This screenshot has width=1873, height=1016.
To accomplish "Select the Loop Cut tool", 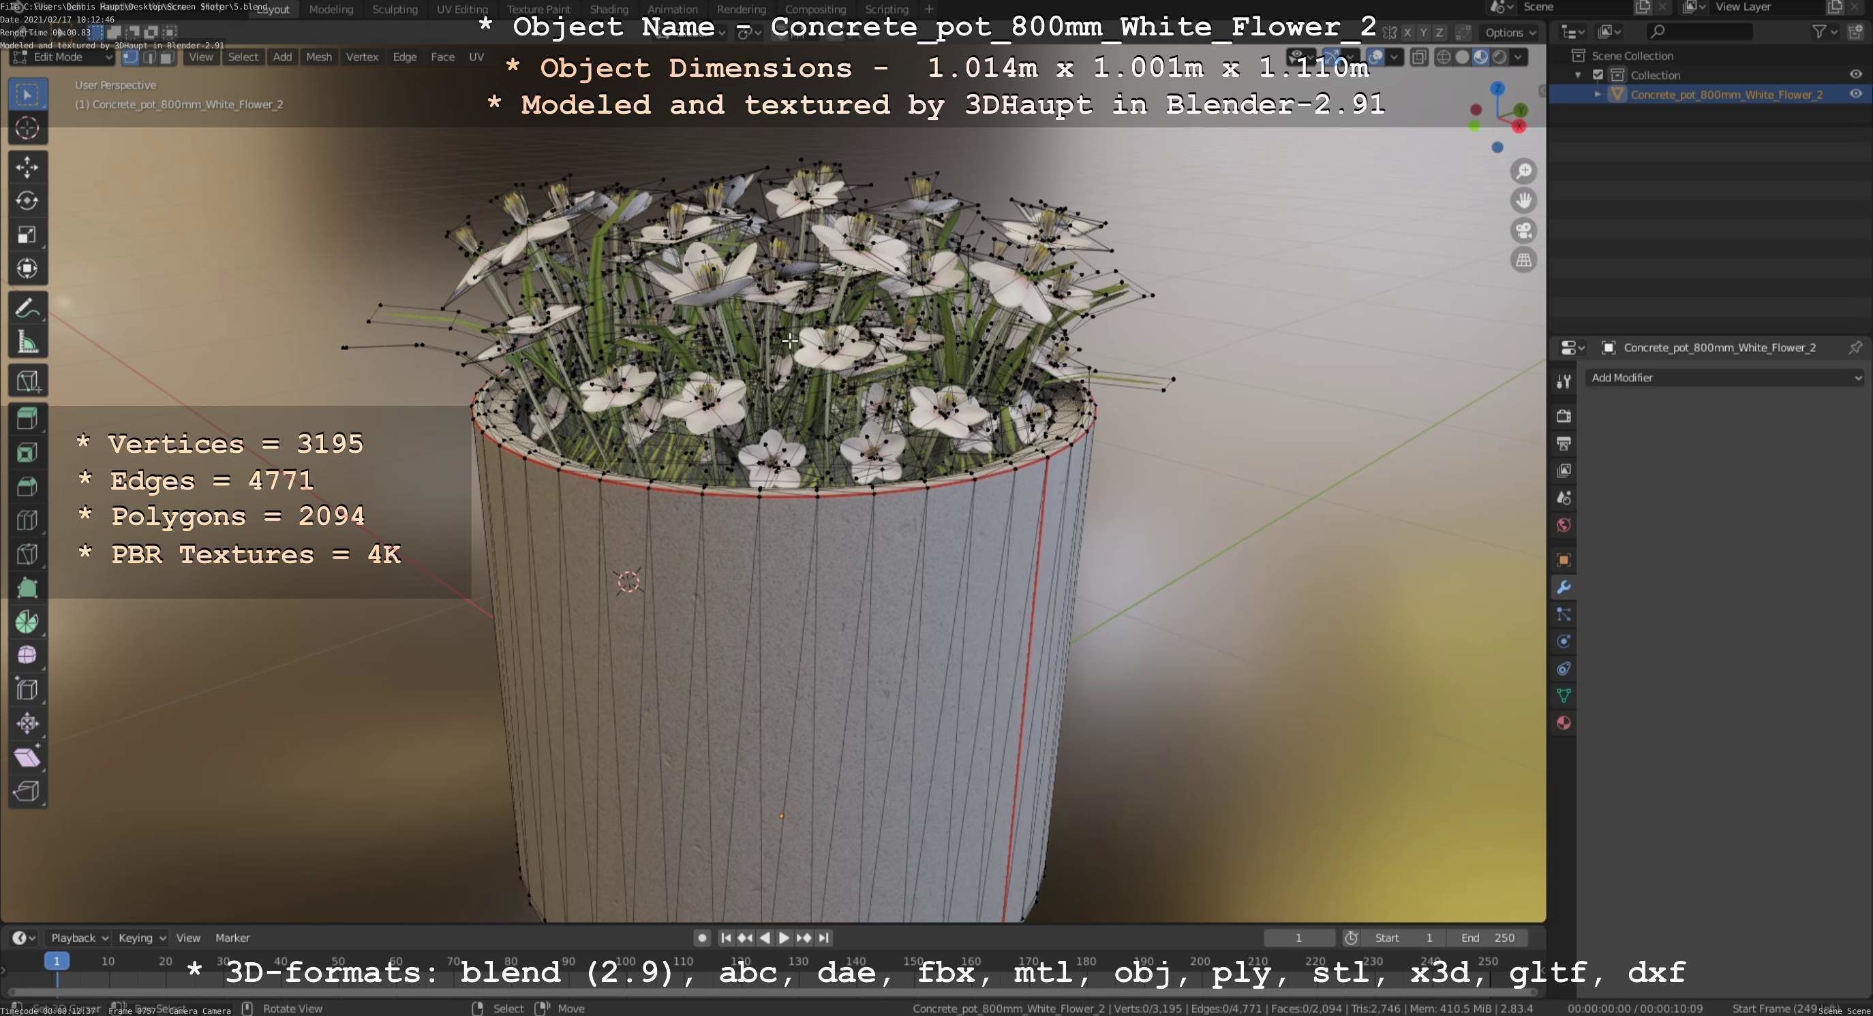I will point(28,521).
